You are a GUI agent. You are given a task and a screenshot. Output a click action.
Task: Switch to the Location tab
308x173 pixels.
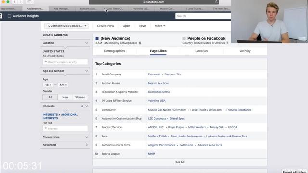point(202,51)
